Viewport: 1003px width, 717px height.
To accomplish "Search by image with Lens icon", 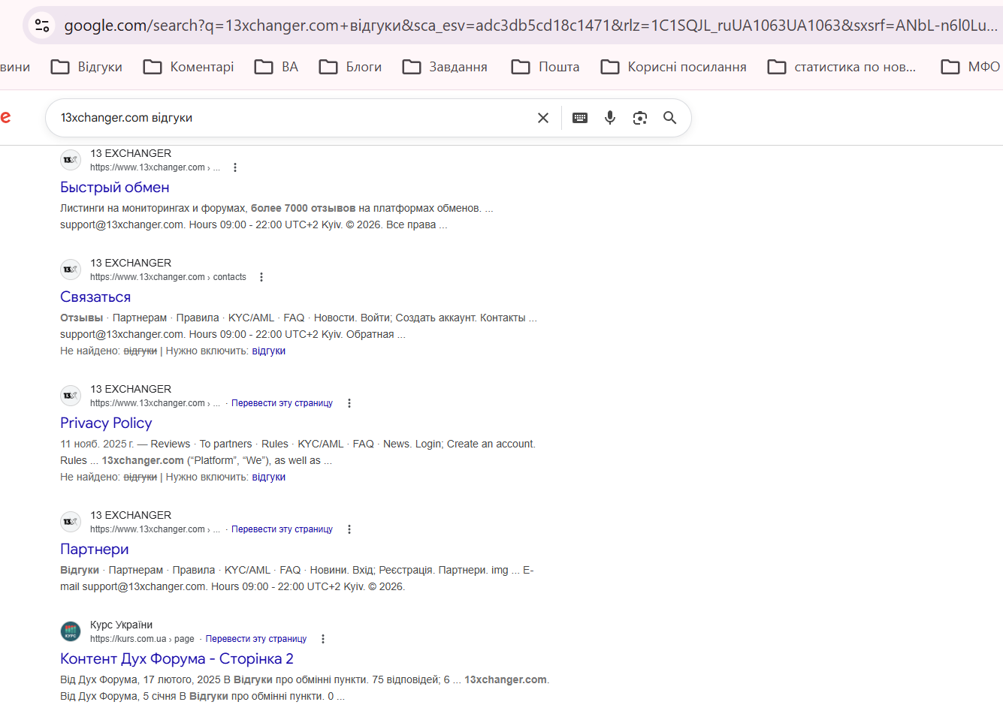I will point(640,118).
